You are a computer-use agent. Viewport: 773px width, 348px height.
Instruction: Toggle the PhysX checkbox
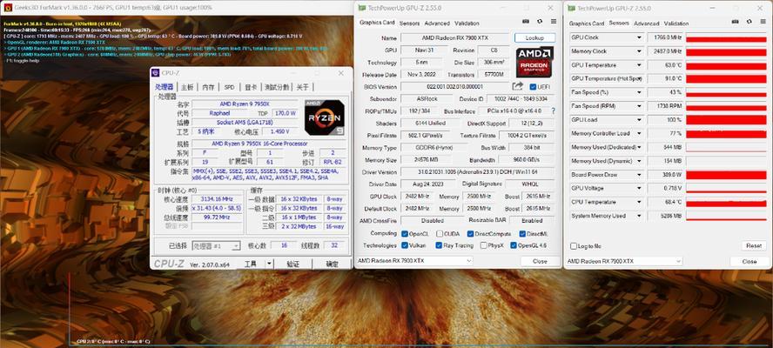tap(484, 245)
